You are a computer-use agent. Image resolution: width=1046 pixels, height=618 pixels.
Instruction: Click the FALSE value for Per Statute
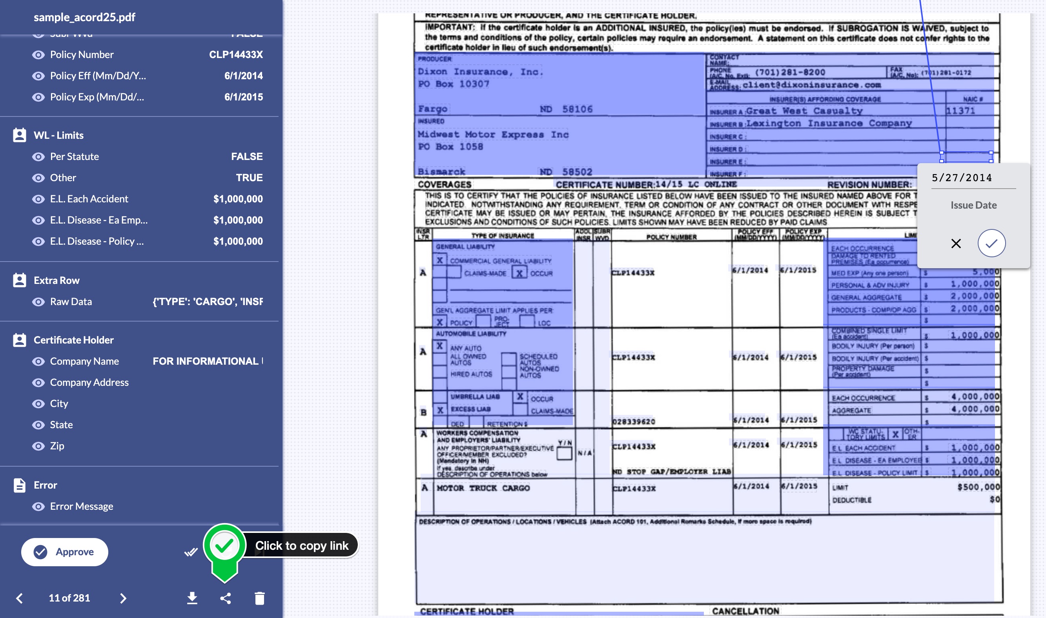click(247, 157)
